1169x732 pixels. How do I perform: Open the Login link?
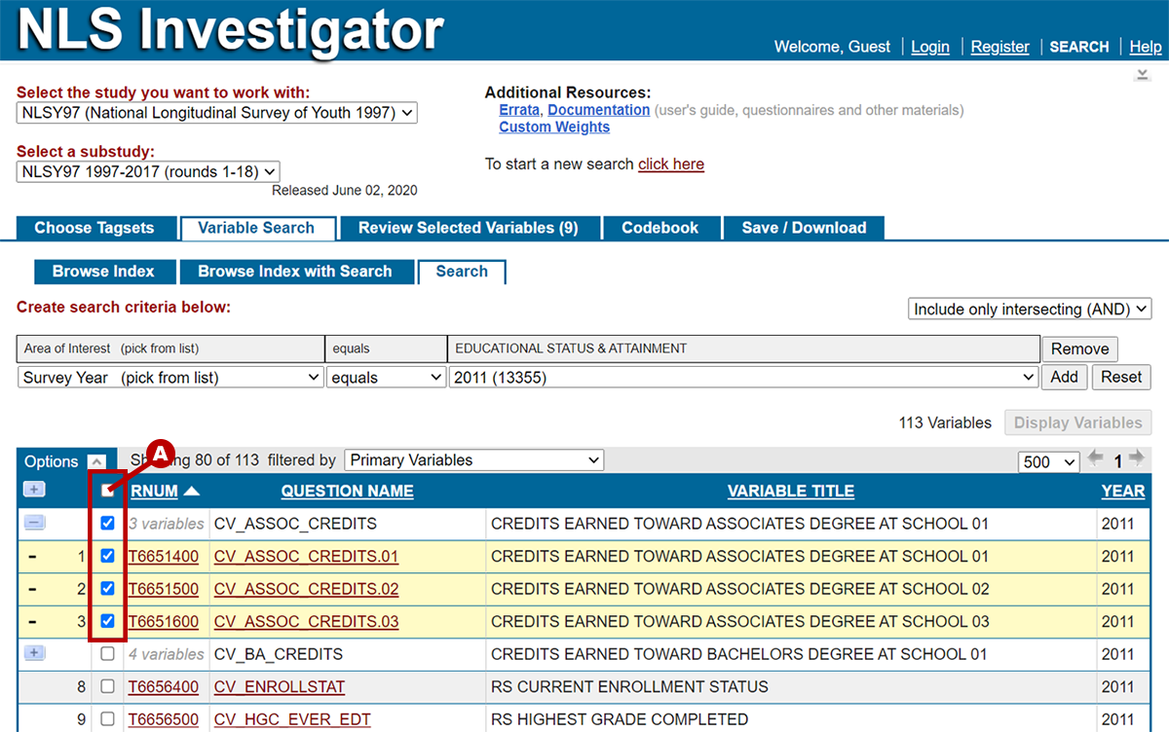[x=930, y=47]
